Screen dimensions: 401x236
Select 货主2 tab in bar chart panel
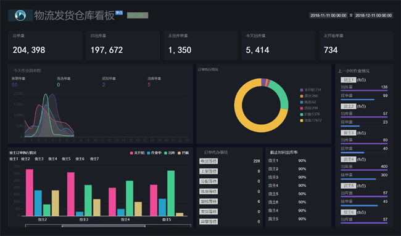(x=25, y=159)
